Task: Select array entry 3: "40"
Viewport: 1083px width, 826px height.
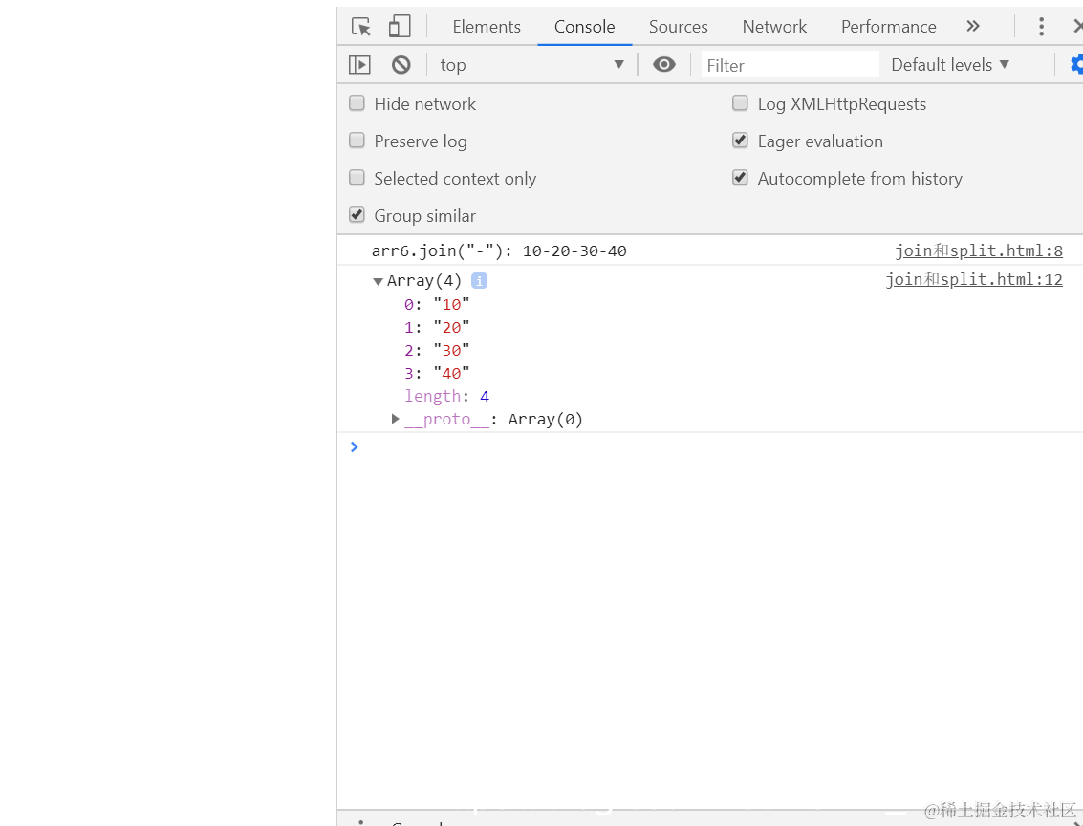Action: [x=437, y=373]
